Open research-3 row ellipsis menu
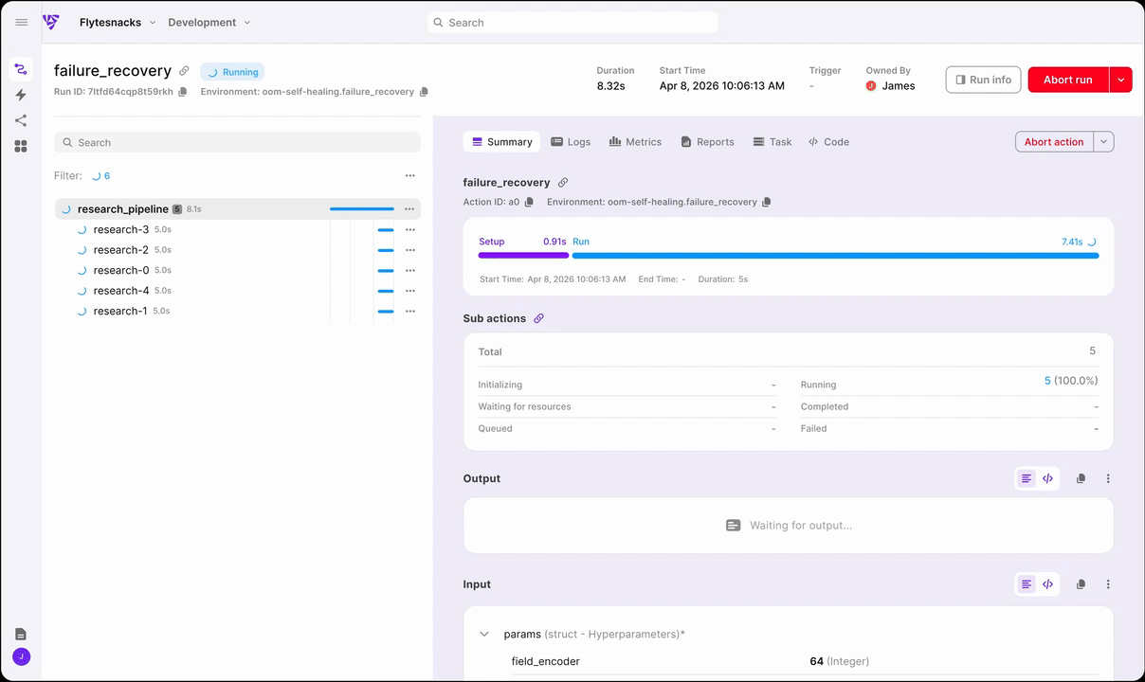Image resolution: width=1145 pixels, height=682 pixels. pos(410,229)
